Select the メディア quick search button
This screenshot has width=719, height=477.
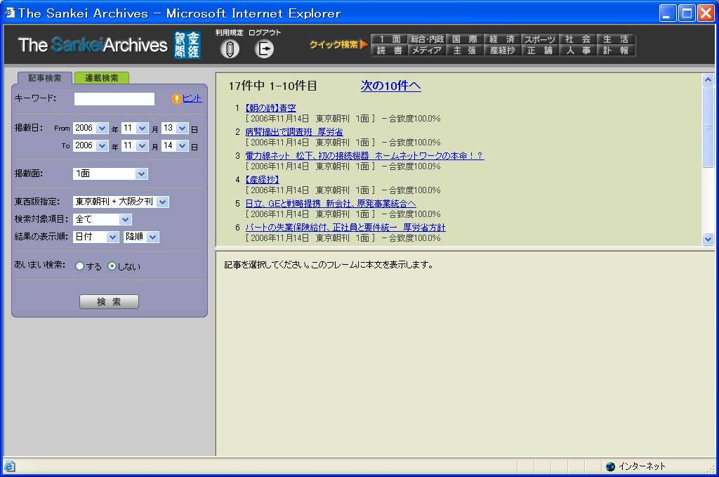pyautogui.click(x=426, y=51)
